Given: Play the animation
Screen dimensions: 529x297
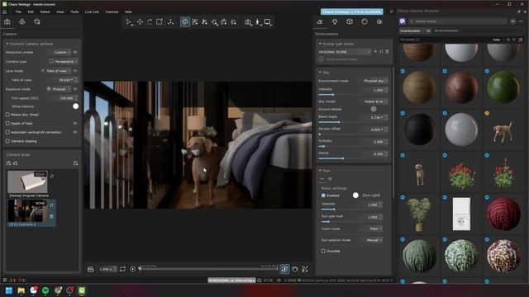Looking at the screenshot, I should (132, 269).
